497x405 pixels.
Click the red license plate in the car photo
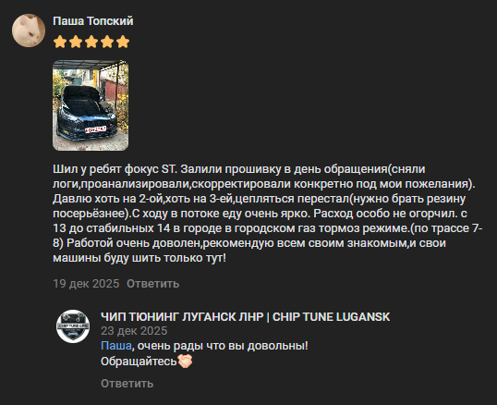click(x=96, y=129)
